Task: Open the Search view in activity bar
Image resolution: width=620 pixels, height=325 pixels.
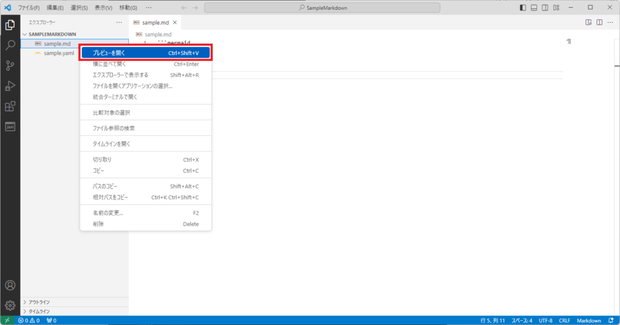Action: [x=10, y=45]
